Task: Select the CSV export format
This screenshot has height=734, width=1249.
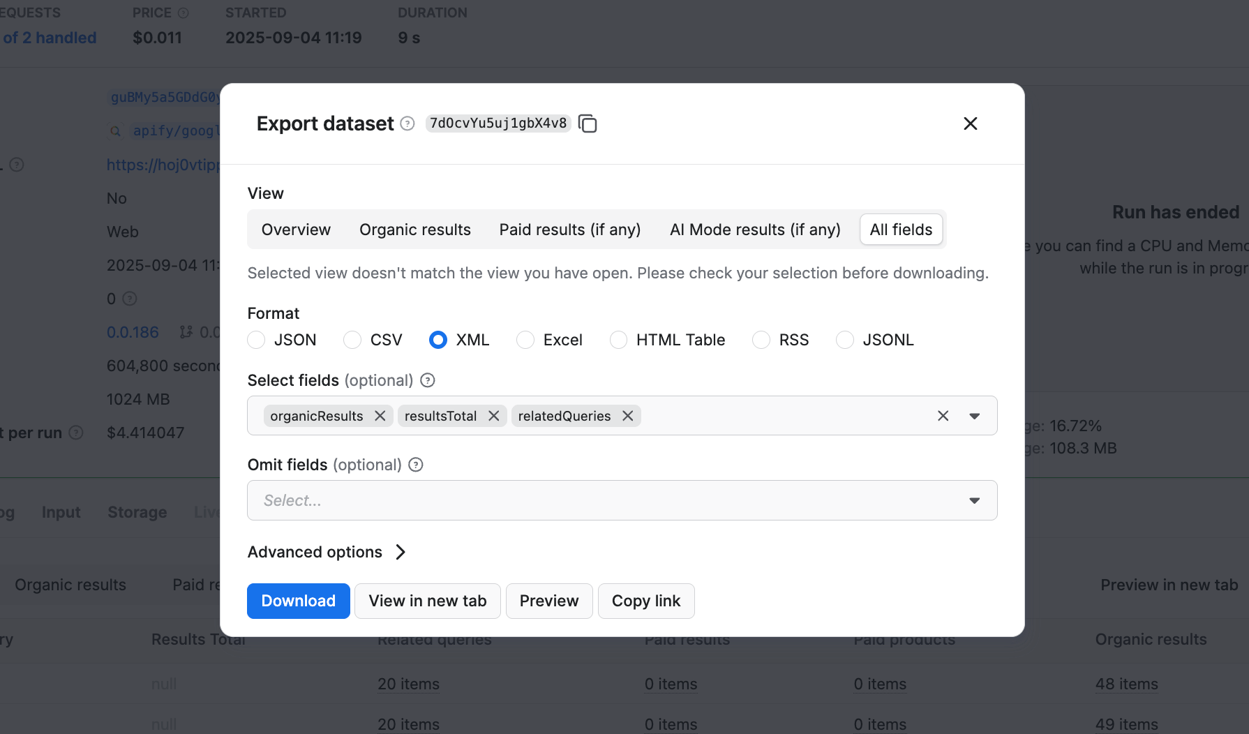Action: tap(352, 340)
